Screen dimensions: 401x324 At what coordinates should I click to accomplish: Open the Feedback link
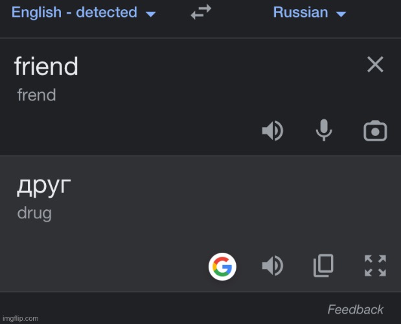coord(355,309)
